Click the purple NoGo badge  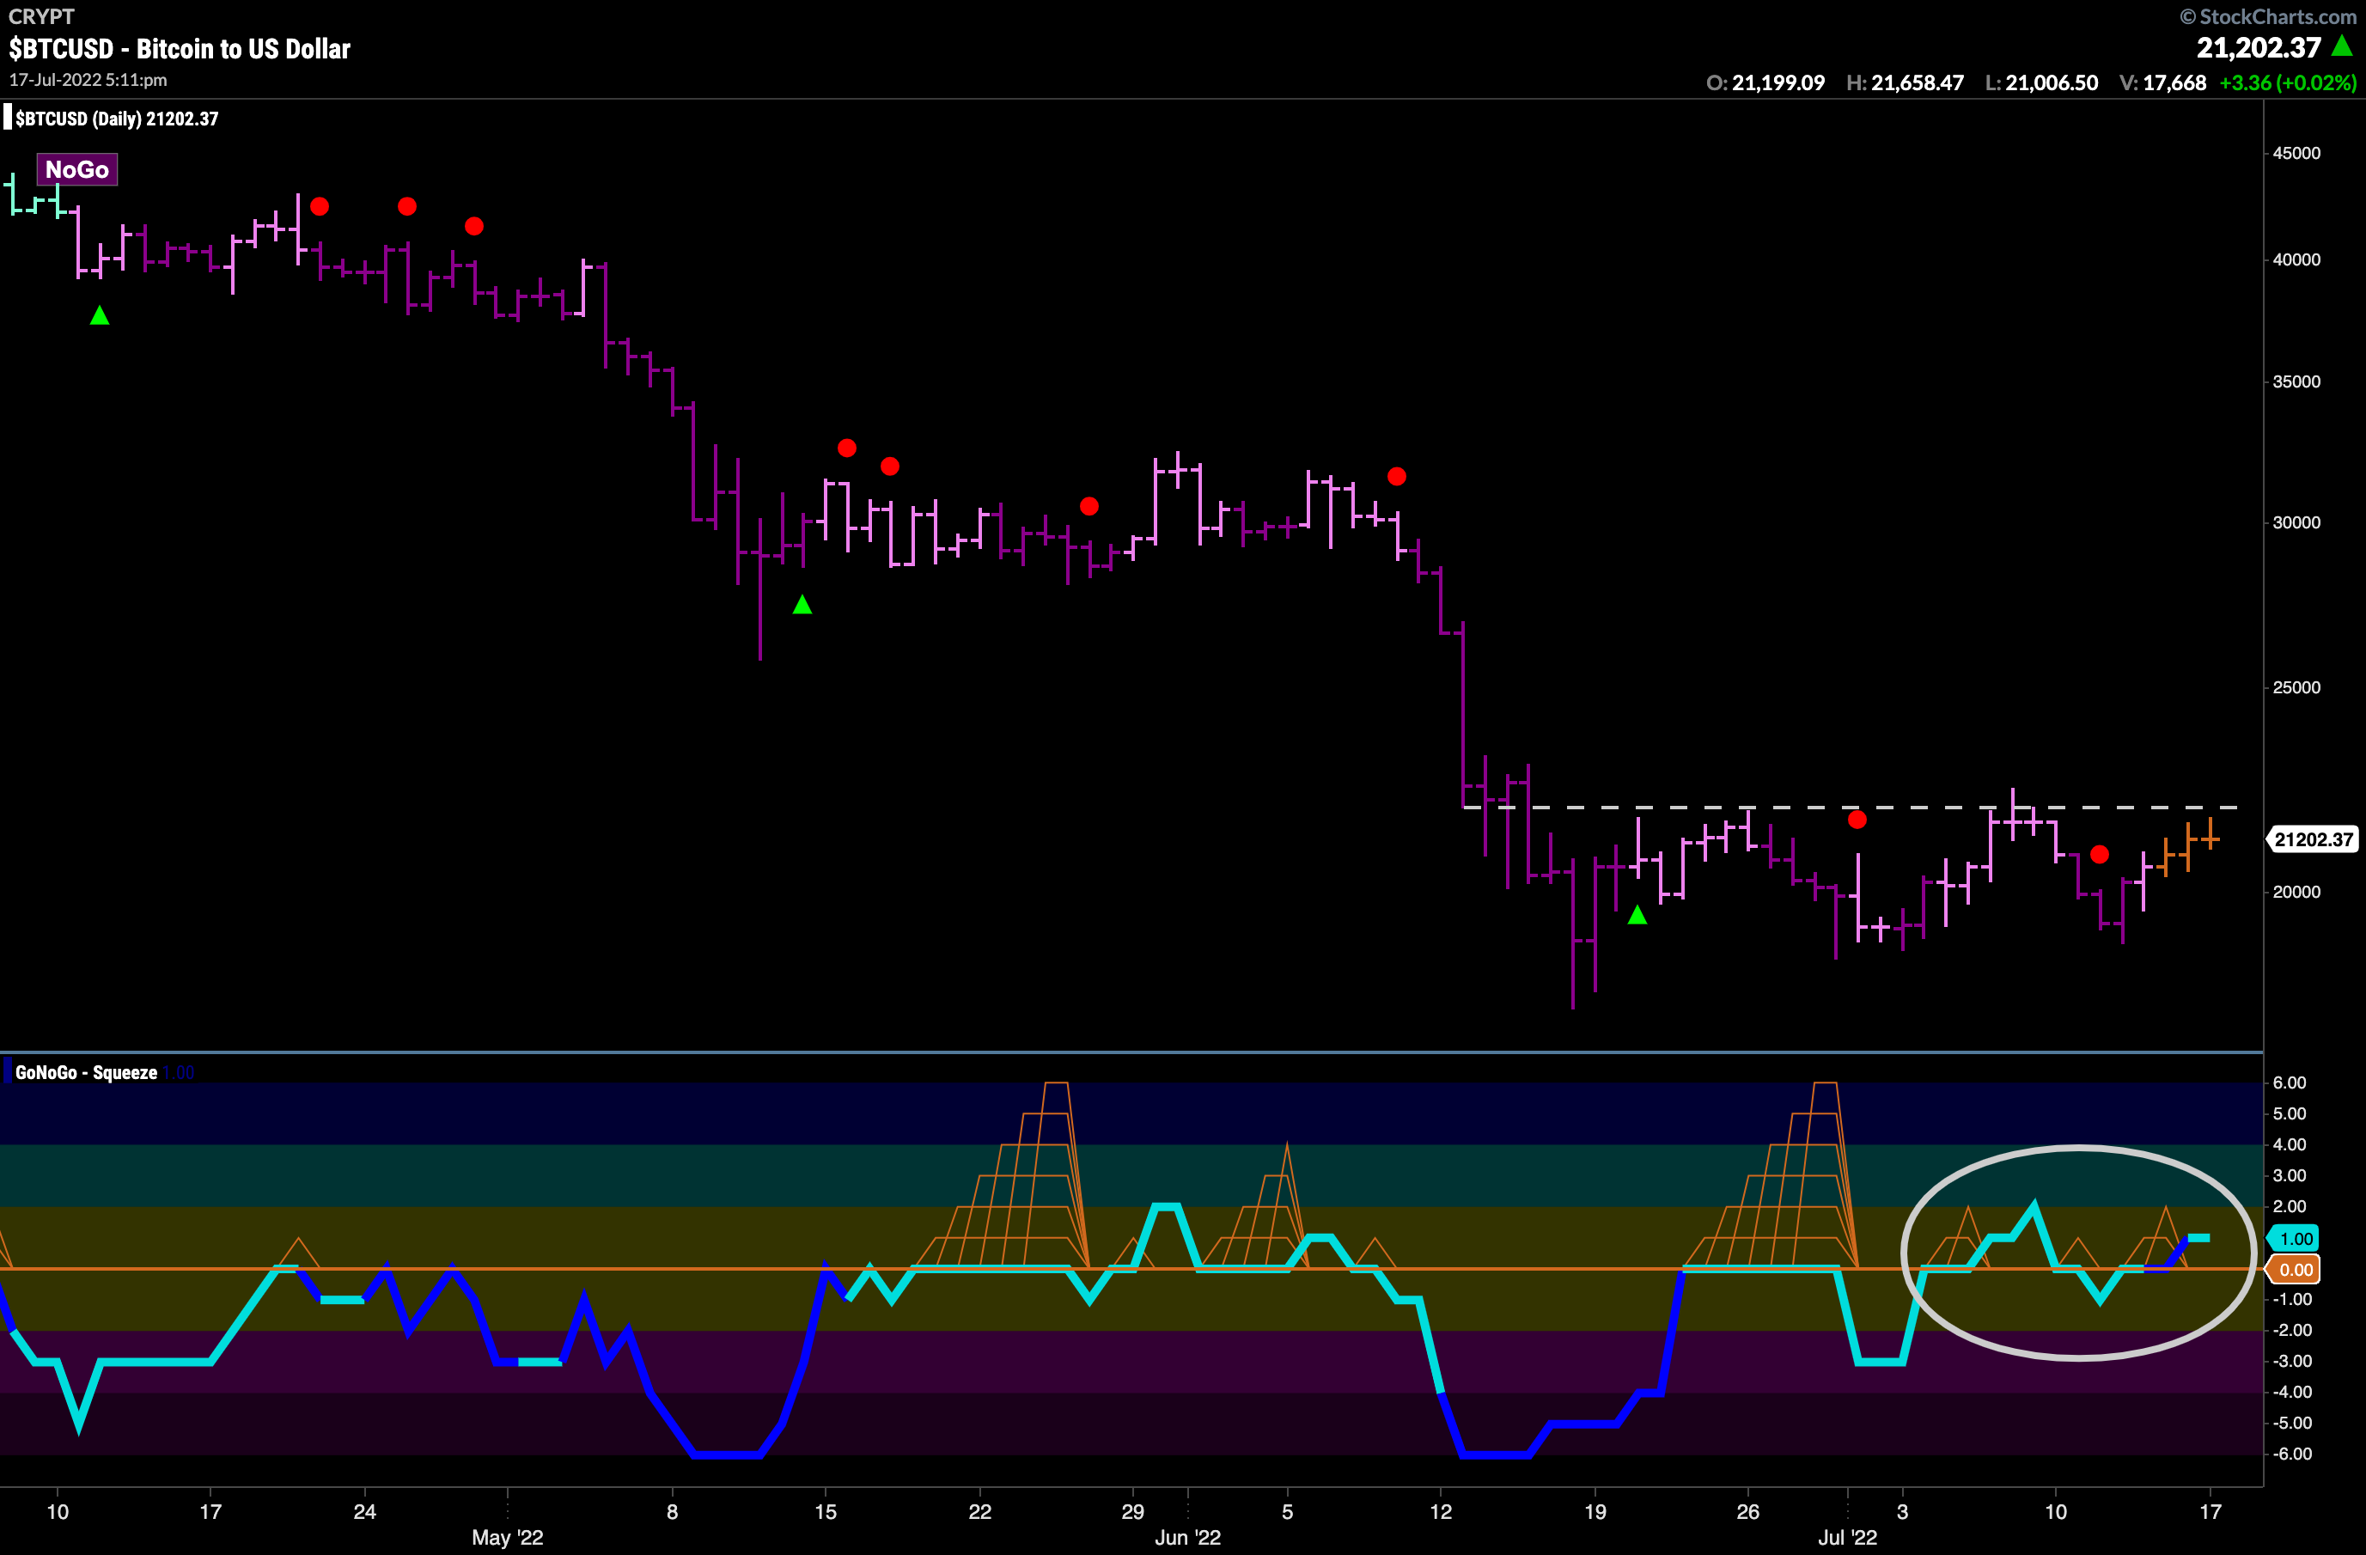[76, 169]
